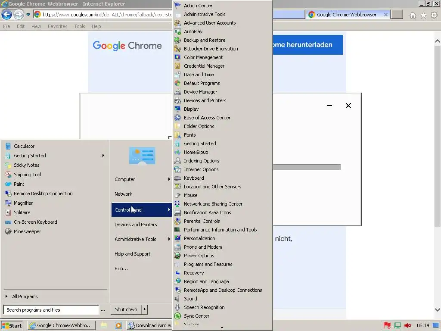Screen dimensions: 441x331
Task: Click the download progress bar in dialog
Action: [307, 167]
